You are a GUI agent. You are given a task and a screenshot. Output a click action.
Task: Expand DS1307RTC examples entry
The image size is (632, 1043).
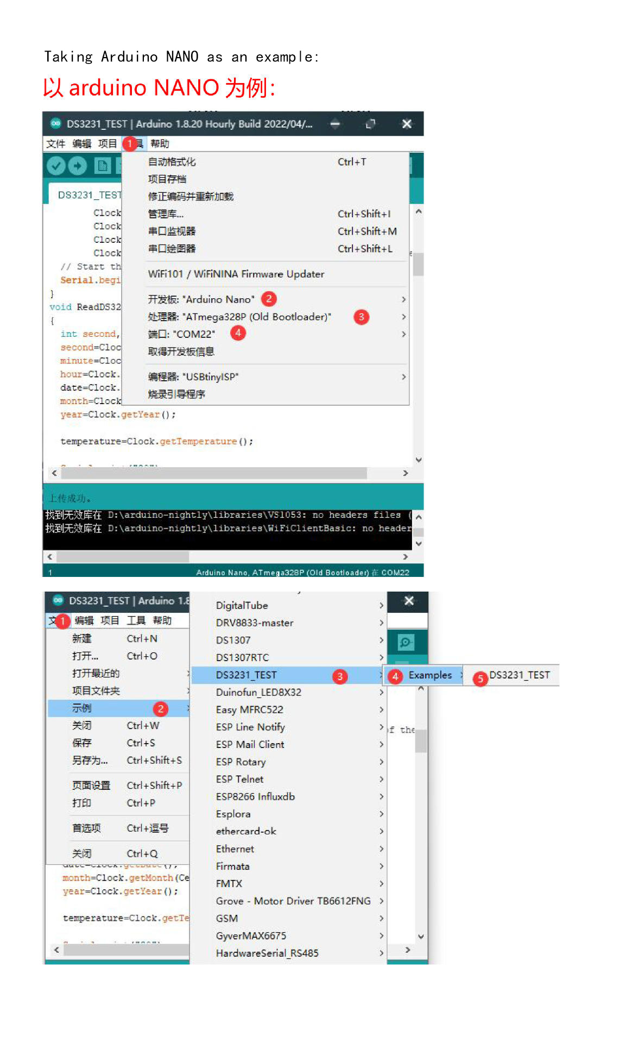pyautogui.click(x=289, y=658)
